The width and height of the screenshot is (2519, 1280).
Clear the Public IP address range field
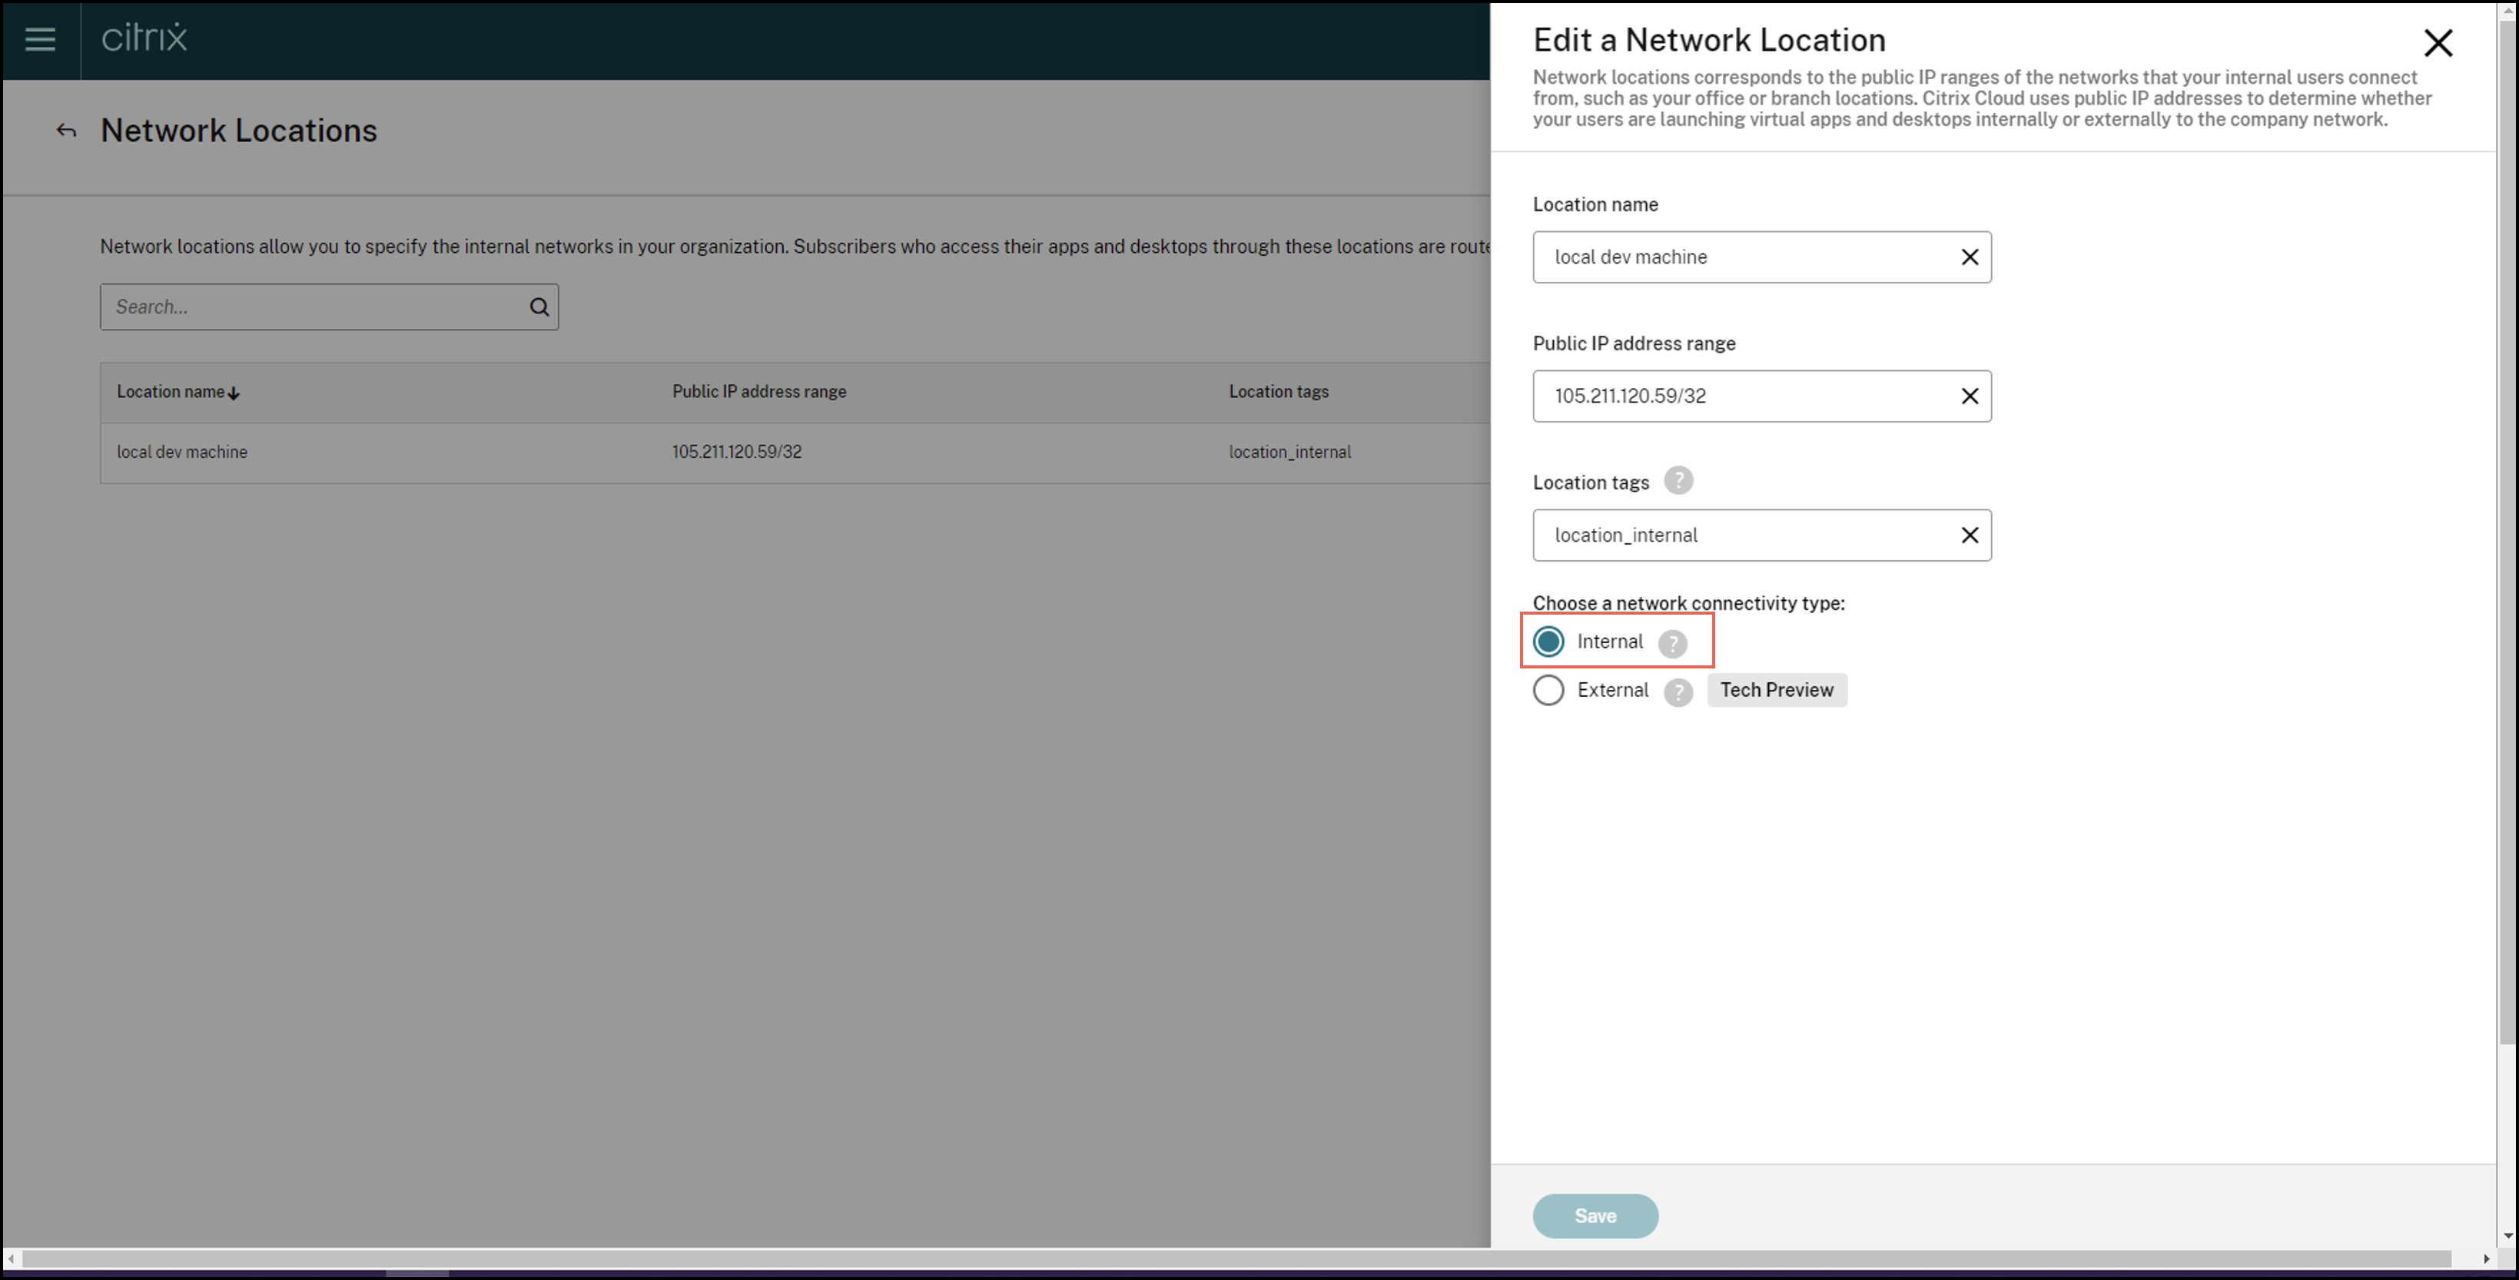pyautogui.click(x=1970, y=396)
